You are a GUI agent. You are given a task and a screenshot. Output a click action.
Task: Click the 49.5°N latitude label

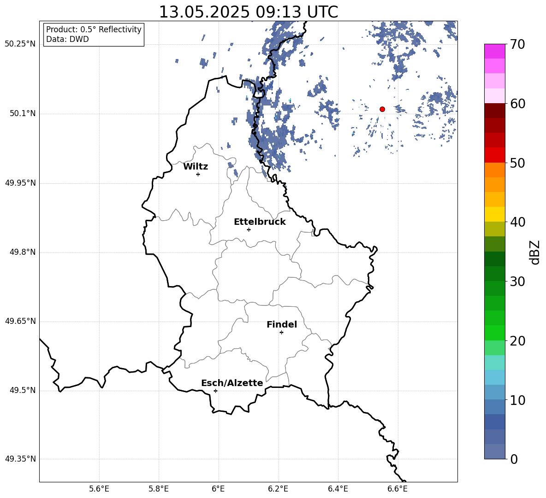coord(22,390)
